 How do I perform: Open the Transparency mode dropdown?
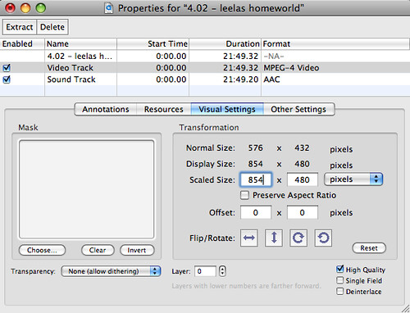tap(111, 271)
